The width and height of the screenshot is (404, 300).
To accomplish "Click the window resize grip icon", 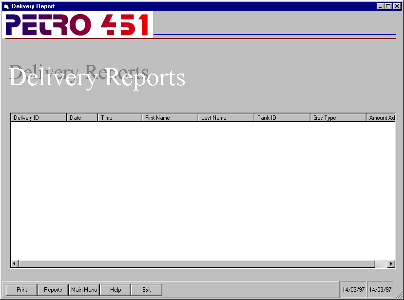I will pyautogui.click(x=399, y=295).
